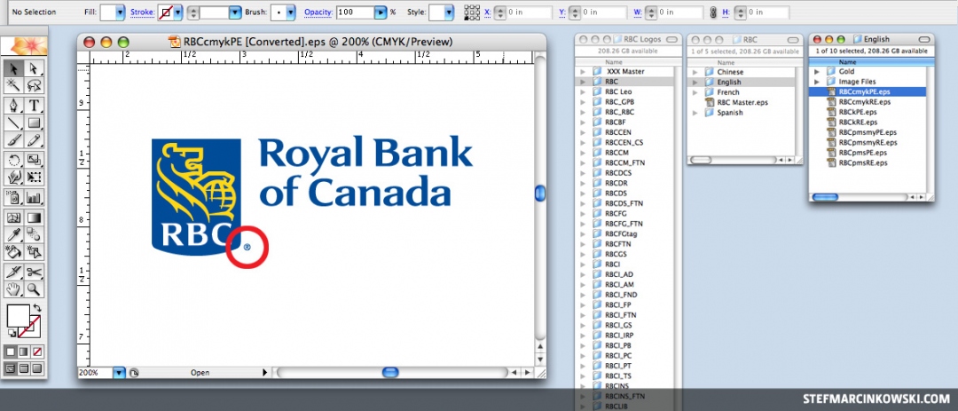This screenshot has width=958, height=411.
Task: Select the Direct Selection tool
Action: click(35, 67)
